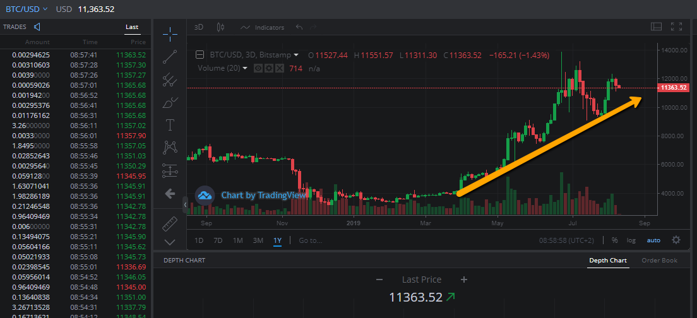Select the trade with amount 1.63071041
This screenshot has width=697, height=318.
point(76,186)
